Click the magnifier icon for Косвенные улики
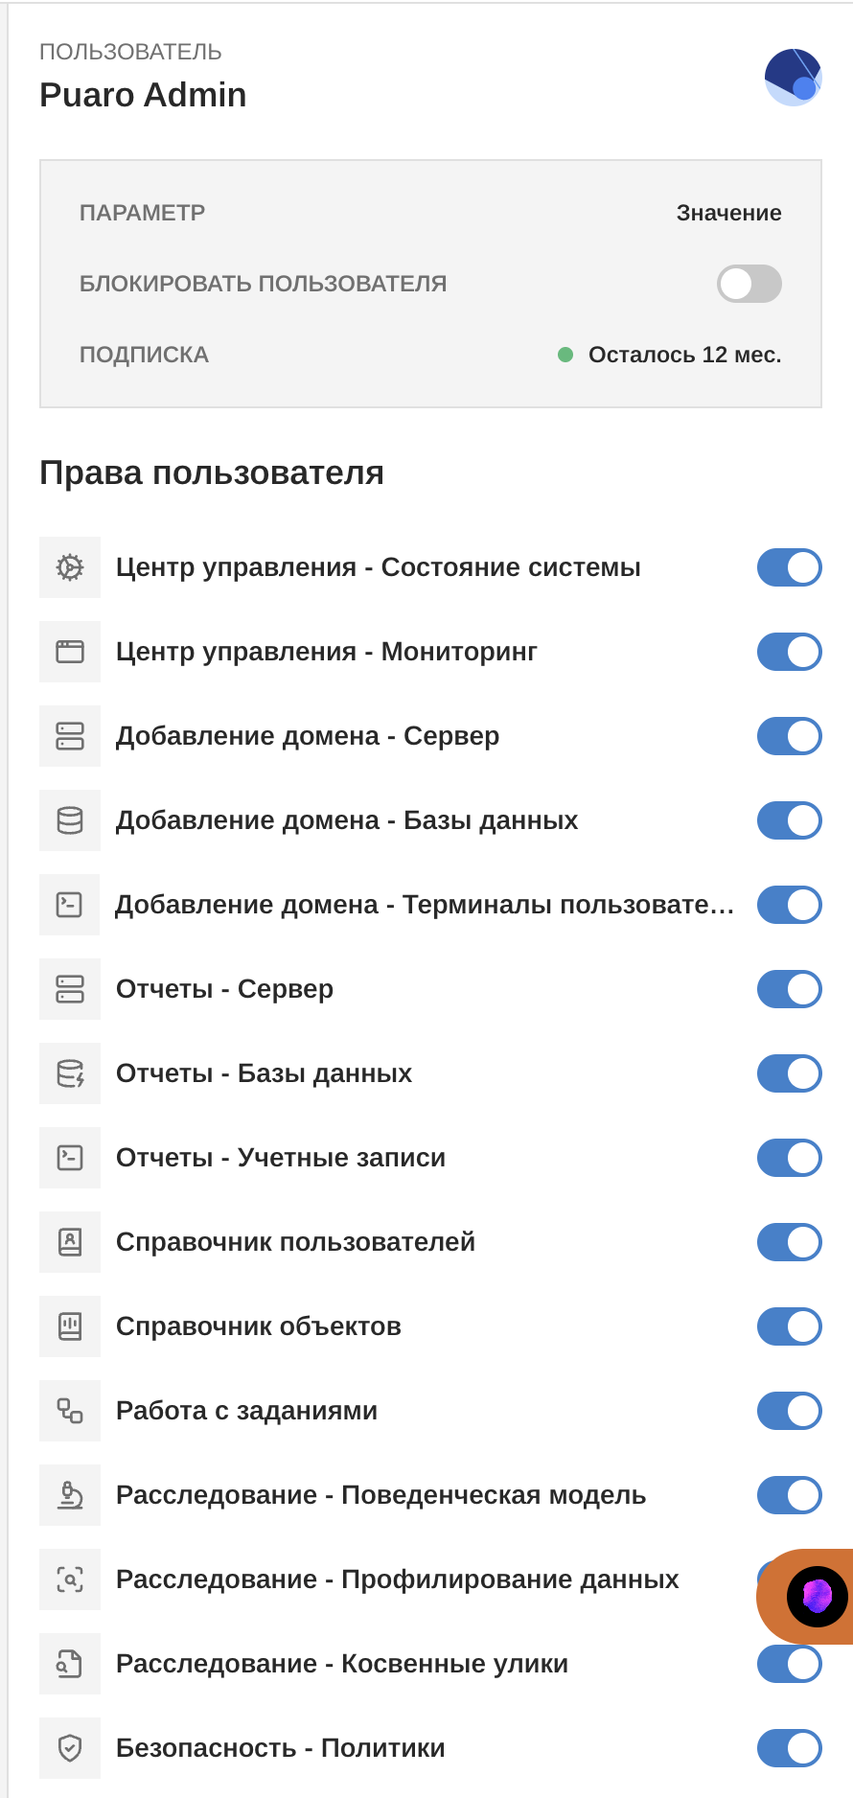853x1798 pixels. coord(69,1663)
